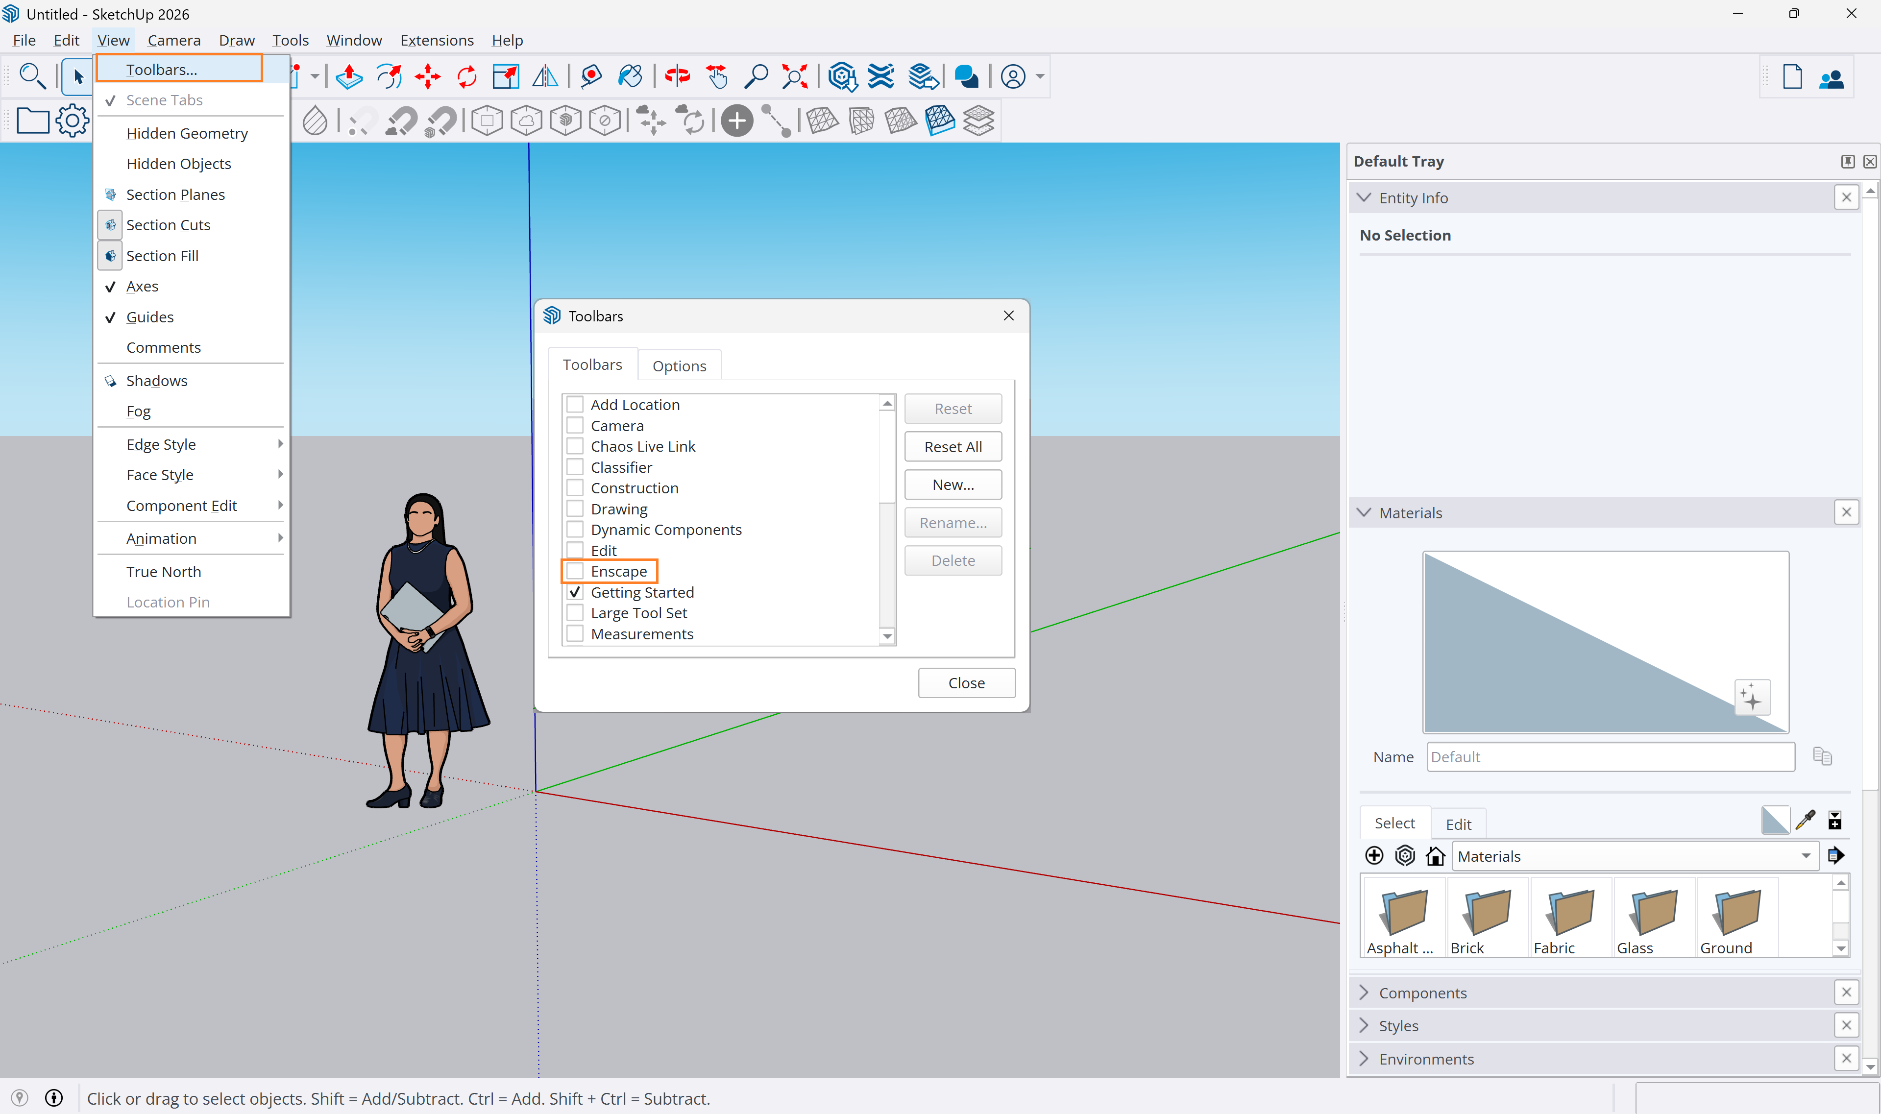Tick the Chaos Live Link checkbox

pos(575,447)
